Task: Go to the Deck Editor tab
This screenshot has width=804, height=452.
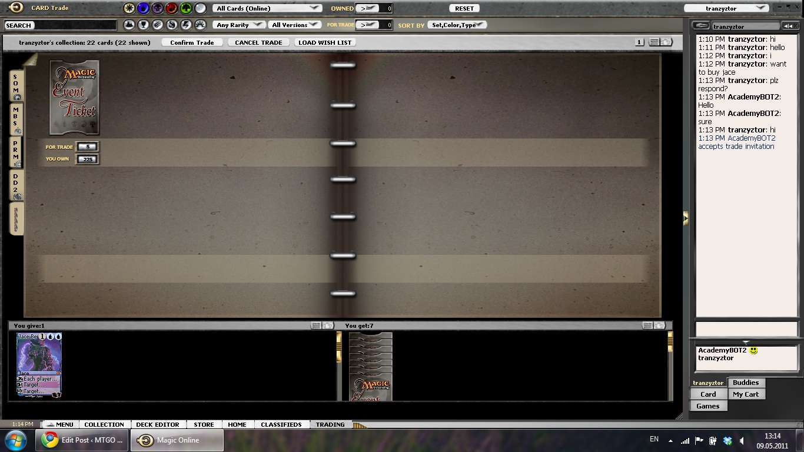Action: (x=157, y=424)
